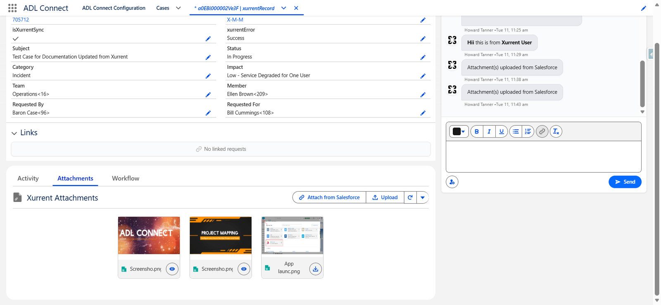Click the Status value 'In Progress'
The image size is (661, 305).
(239, 57)
